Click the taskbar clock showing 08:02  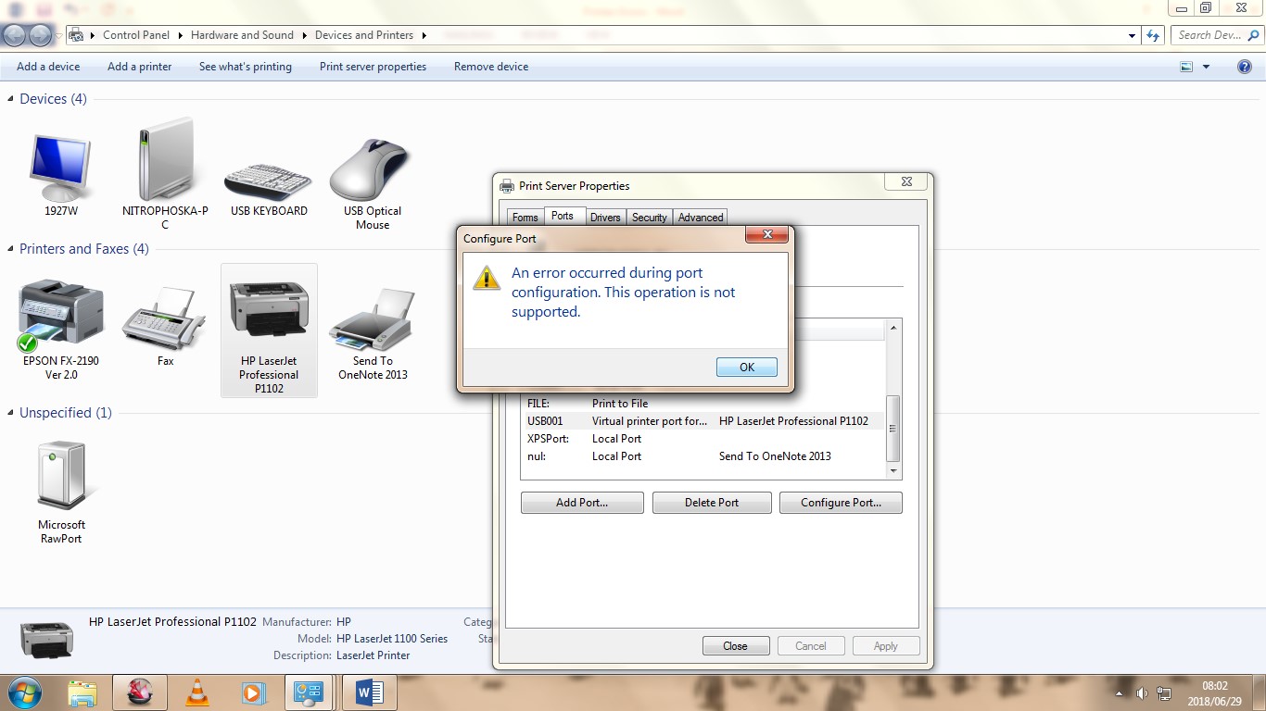(1214, 693)
